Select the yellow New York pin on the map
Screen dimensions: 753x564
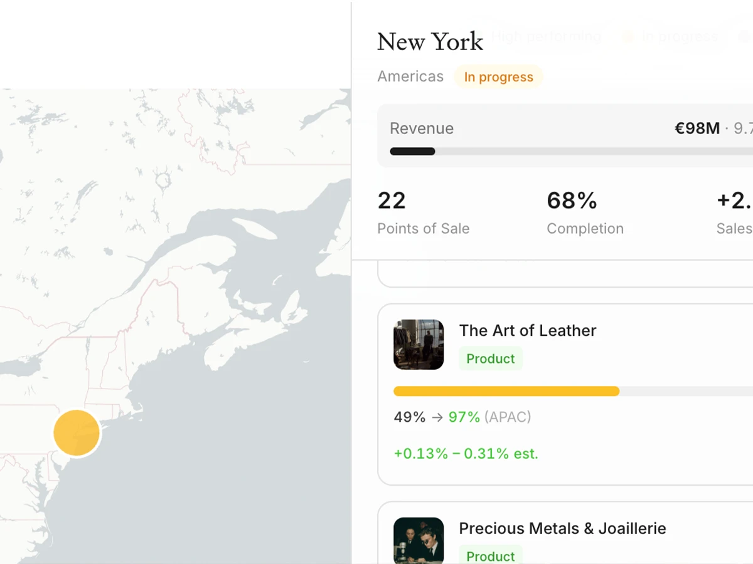pyautogui.click(x=77, y=432)
